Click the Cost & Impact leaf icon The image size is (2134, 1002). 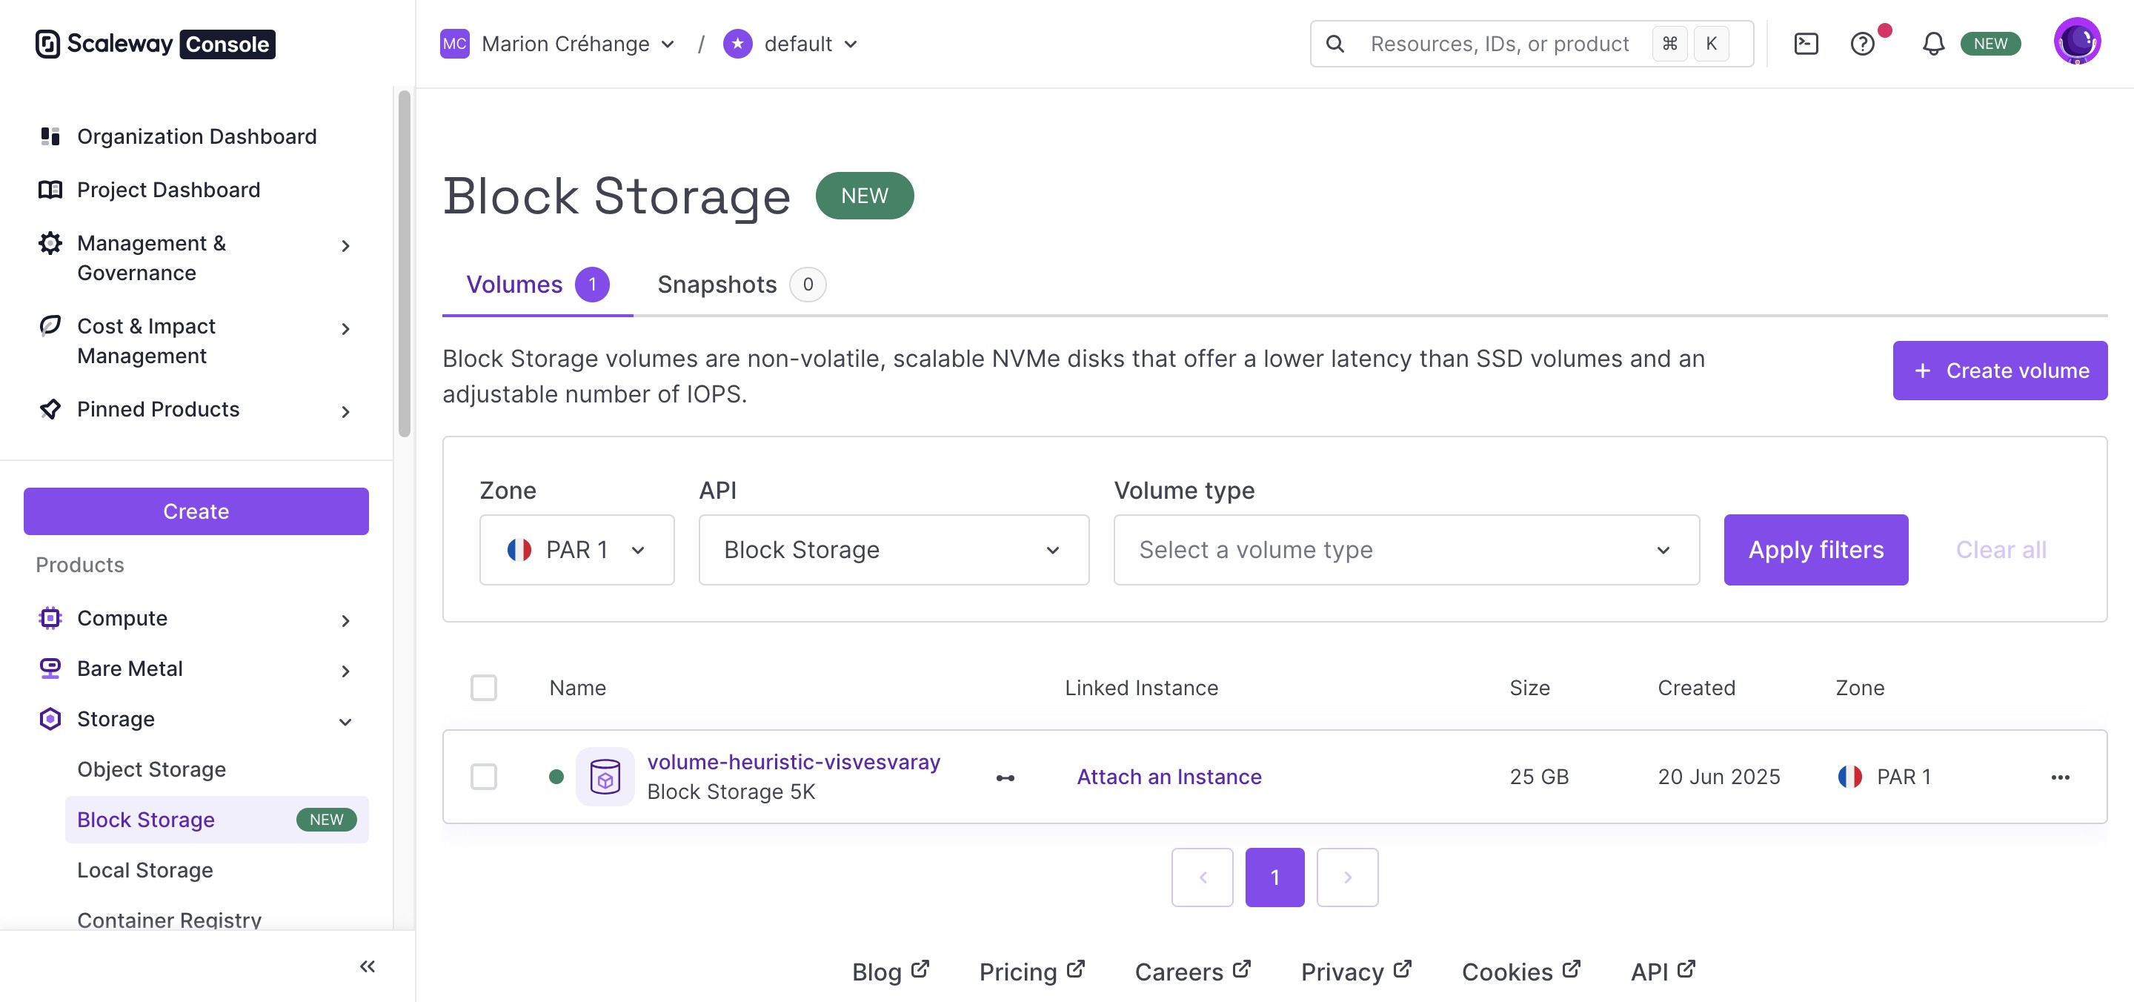tap(50, 325)
